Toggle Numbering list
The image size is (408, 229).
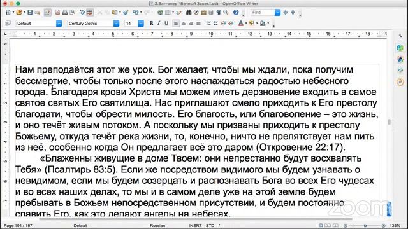pos(208,24)
